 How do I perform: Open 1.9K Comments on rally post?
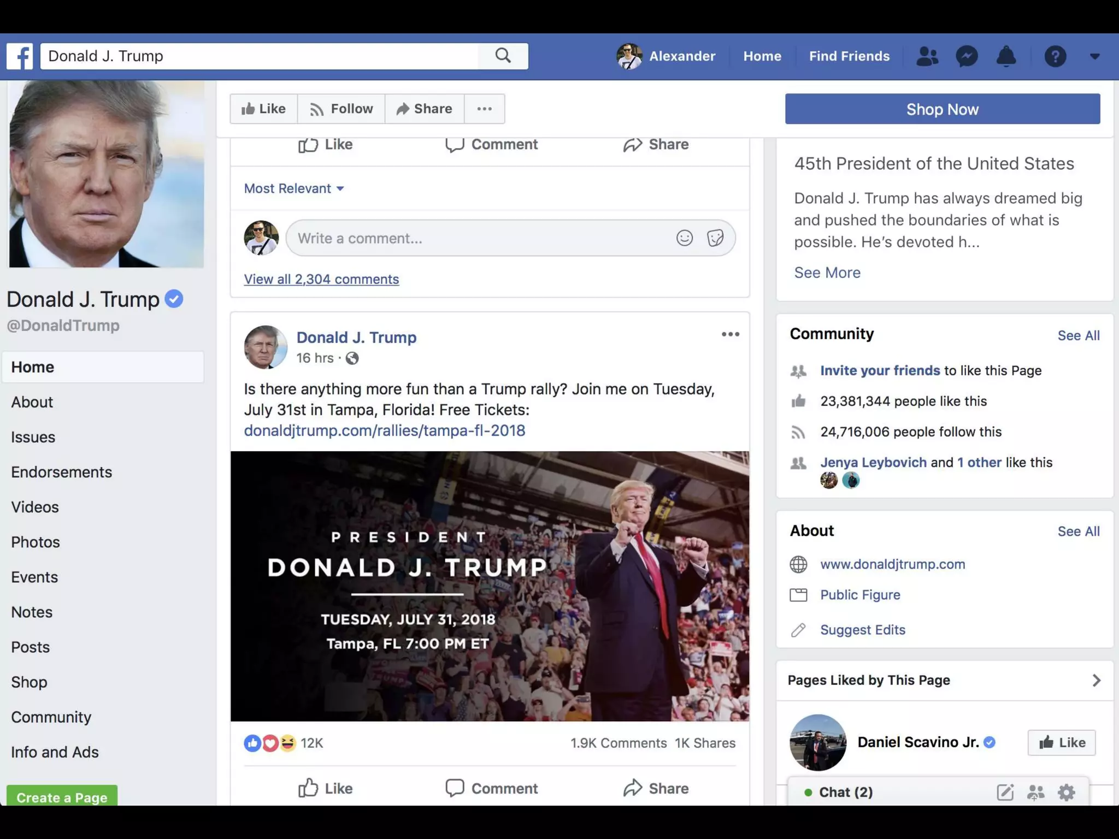pyautogui.click(x=619, y=743)
